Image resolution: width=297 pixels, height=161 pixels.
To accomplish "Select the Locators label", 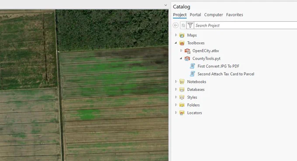I will [194, 113].
